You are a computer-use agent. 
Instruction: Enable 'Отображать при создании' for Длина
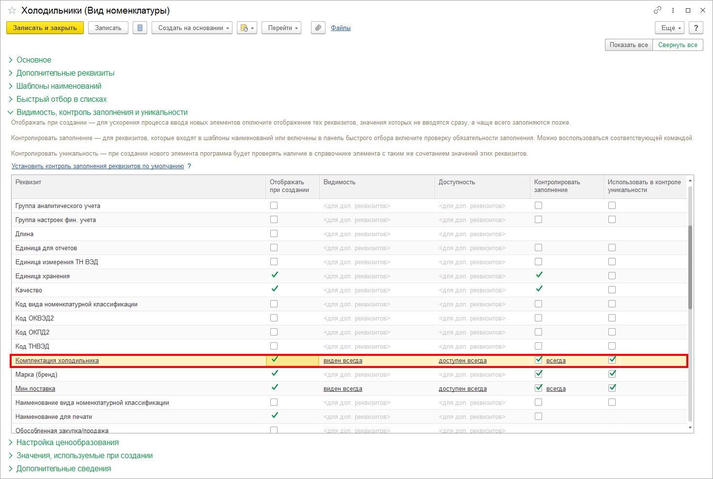click(274, 234)
